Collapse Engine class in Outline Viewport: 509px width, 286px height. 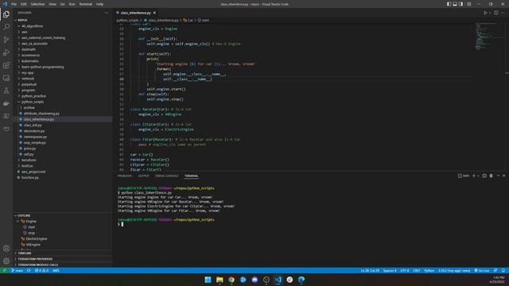(17, 221)
